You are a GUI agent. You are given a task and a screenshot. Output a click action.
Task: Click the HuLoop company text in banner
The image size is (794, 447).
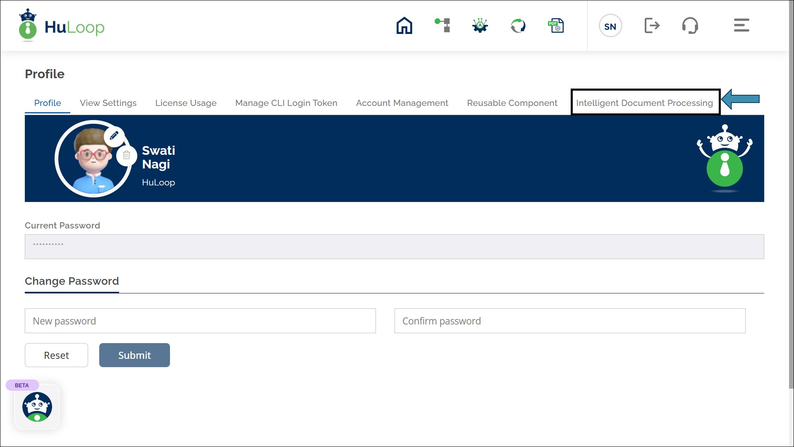(x=158, y=183)
